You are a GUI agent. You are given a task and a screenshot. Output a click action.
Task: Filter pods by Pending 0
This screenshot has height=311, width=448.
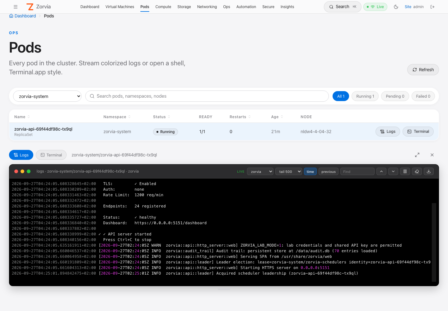[395, 96]
